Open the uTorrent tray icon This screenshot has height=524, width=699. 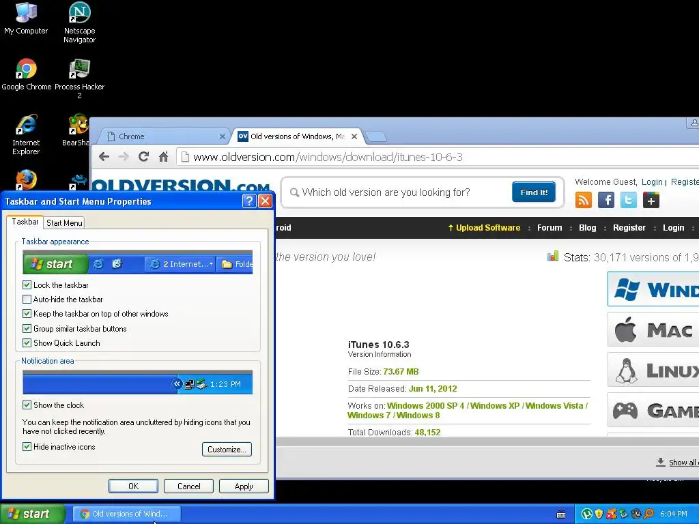click(x=587, y=514)
